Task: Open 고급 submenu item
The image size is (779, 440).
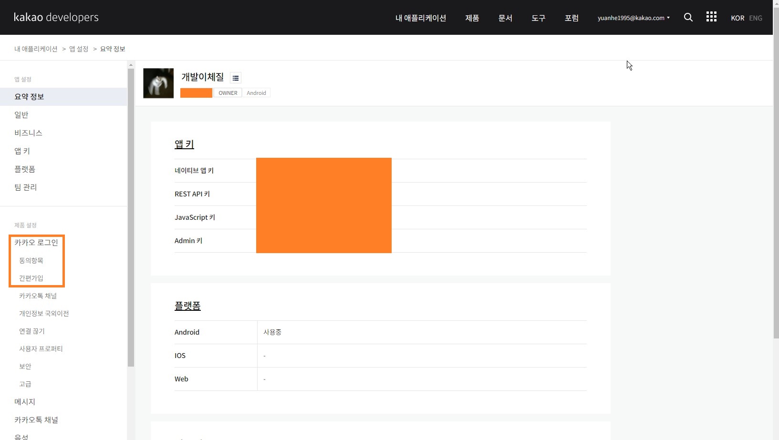Action: [x=25, y=384]
